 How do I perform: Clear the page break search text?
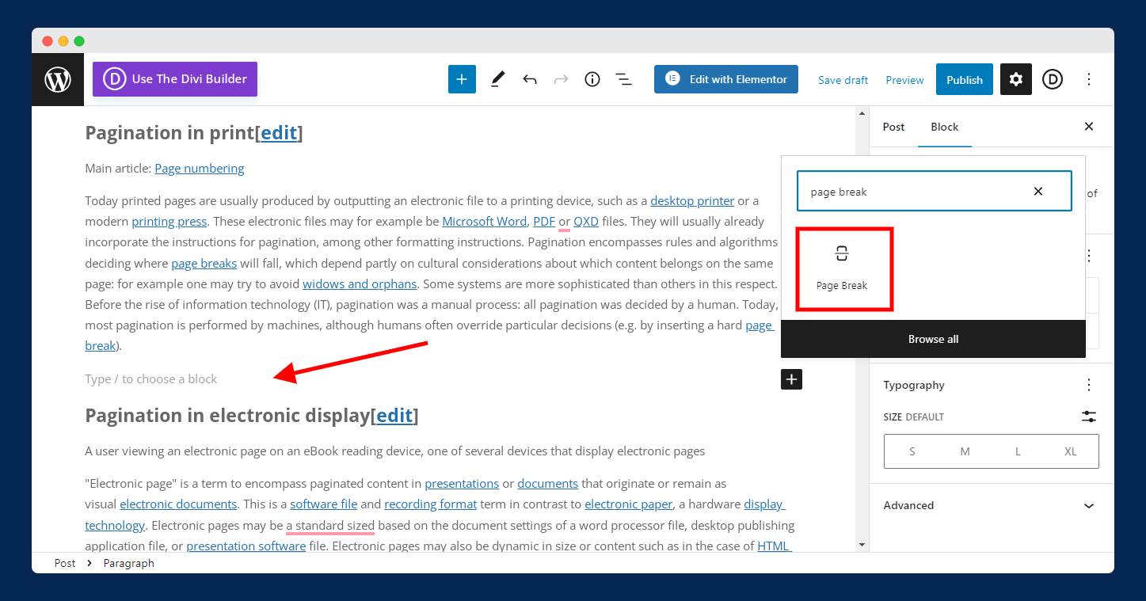click(x=1038, y=192)
